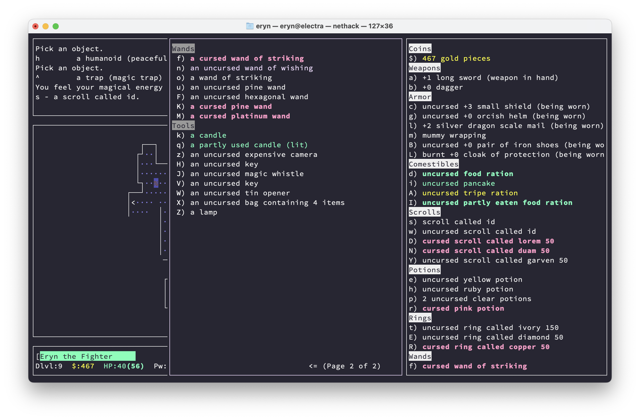Select the cursed platinum wand entry
This screenshot has height=420, width=640.
240,116
